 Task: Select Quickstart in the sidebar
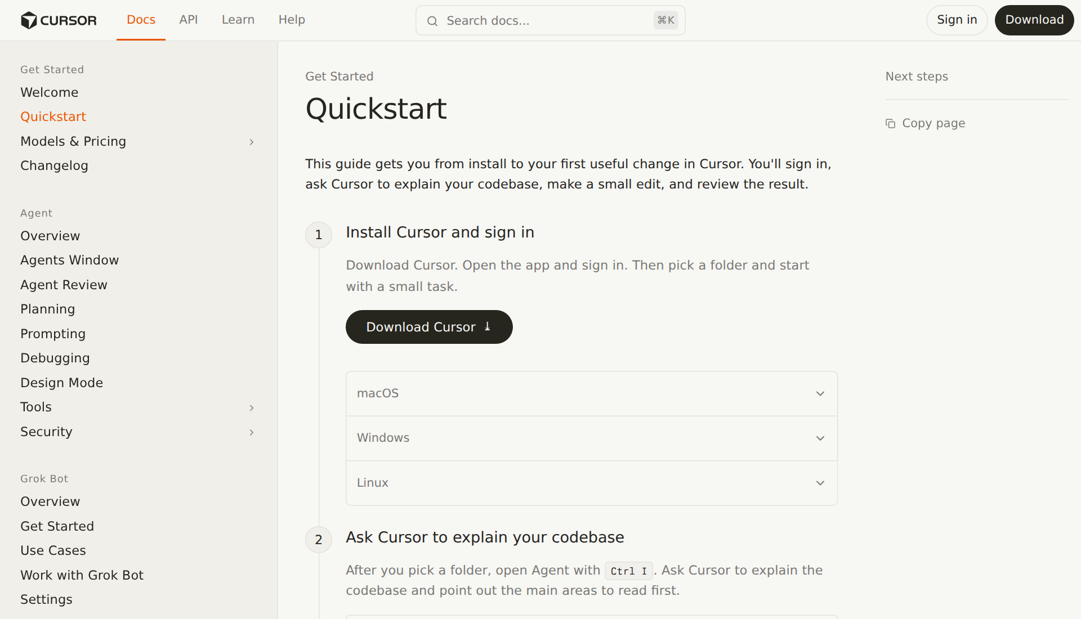pos(53,116)
